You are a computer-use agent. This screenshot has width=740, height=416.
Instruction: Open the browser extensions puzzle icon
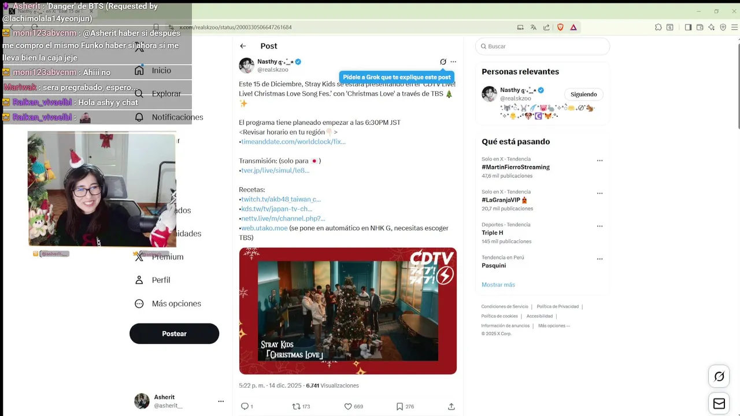658,27
